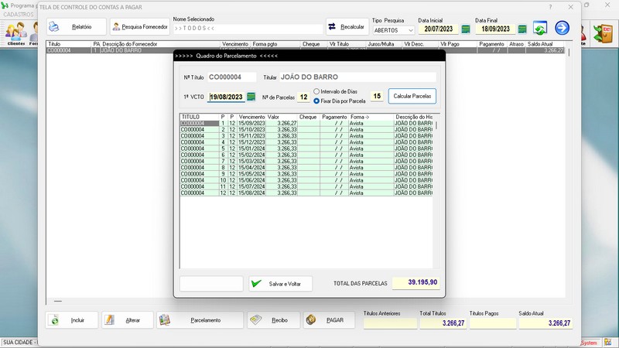Click the Incluir button
The width and height of the screenshot is (619, 348).
pos(72,320)
